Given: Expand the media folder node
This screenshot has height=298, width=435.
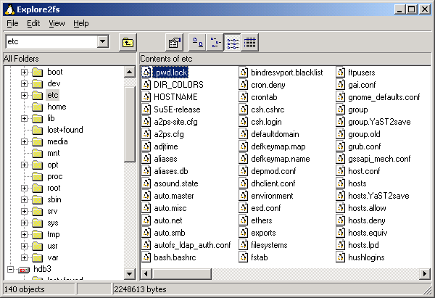Looking at the screenshot, I should pyautogui.click(x=24, y=142).
